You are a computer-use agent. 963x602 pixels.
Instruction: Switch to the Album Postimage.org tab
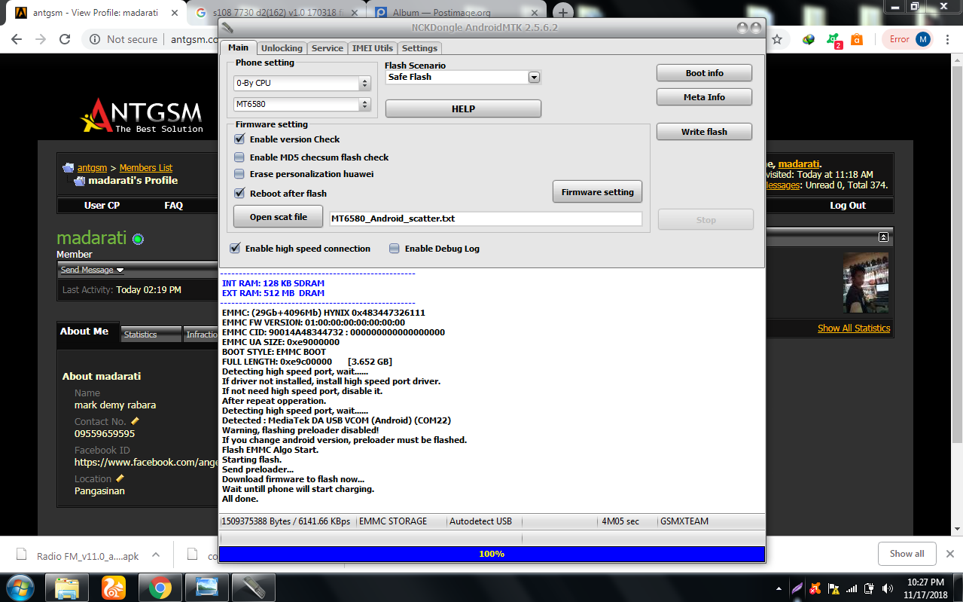(456, 12)
